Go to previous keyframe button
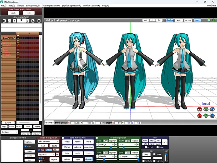This screenshot has height=163, width=217. pos(9,21)
